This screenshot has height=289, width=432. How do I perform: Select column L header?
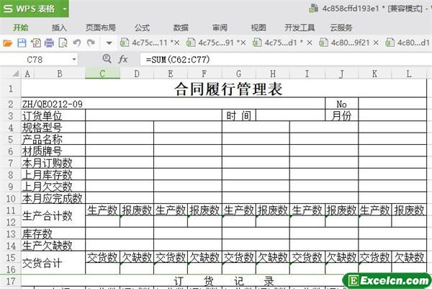[x=409, y=74]
